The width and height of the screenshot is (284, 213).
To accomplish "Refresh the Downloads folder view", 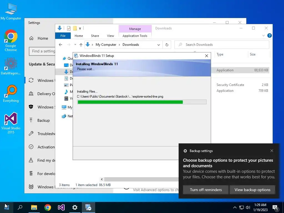I will (167, 45).
